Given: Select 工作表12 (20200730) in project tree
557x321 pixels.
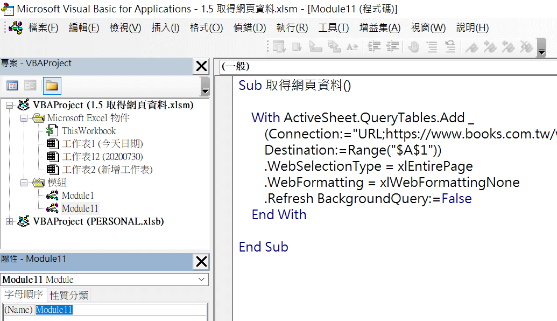Looking at the screenshot, I should coord(103,157).
